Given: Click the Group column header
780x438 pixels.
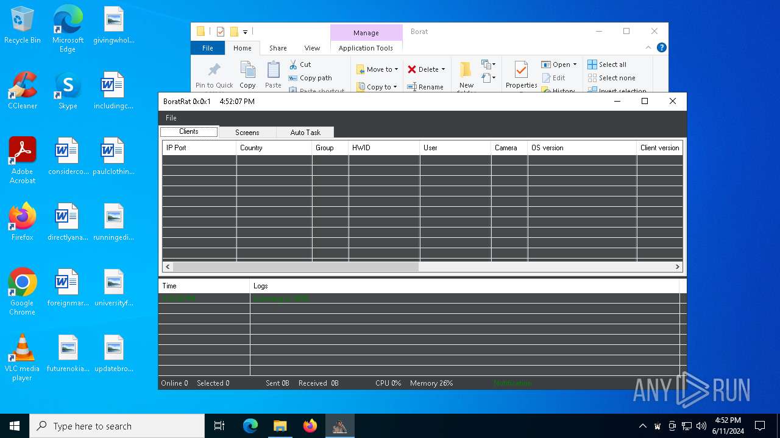Looking at the screenshot, I should coord(330,148).
